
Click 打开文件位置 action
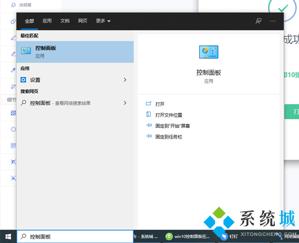click(x=169, y=115)
